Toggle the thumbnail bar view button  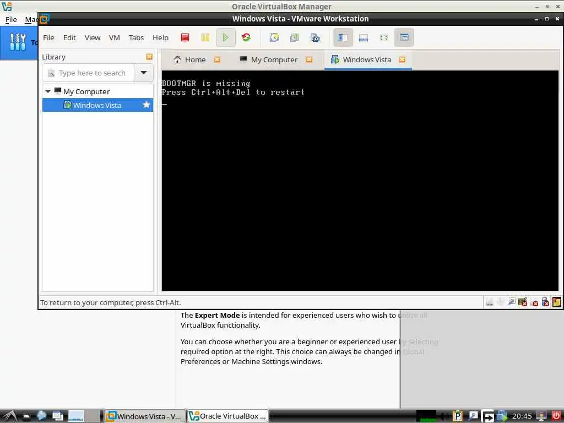(x=364, y=37)
